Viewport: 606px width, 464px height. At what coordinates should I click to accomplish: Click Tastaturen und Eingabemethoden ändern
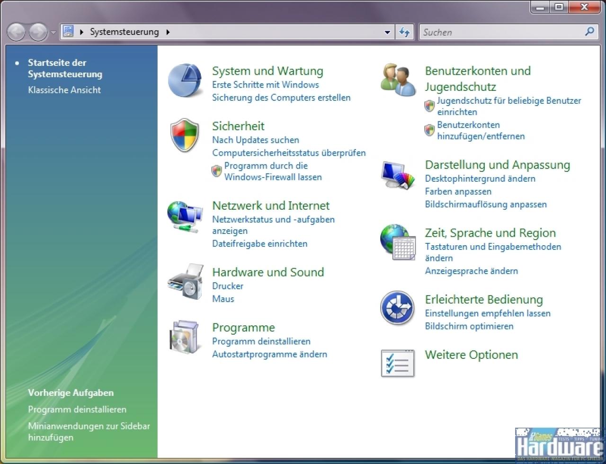[493, 252]
